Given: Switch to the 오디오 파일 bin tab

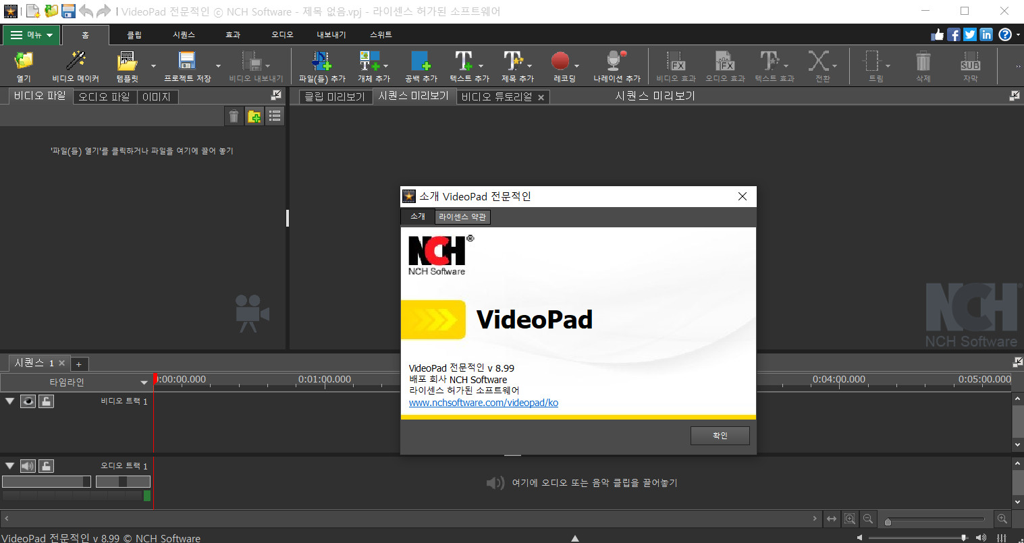Looking at the screenshot, I should pos(104,97).
